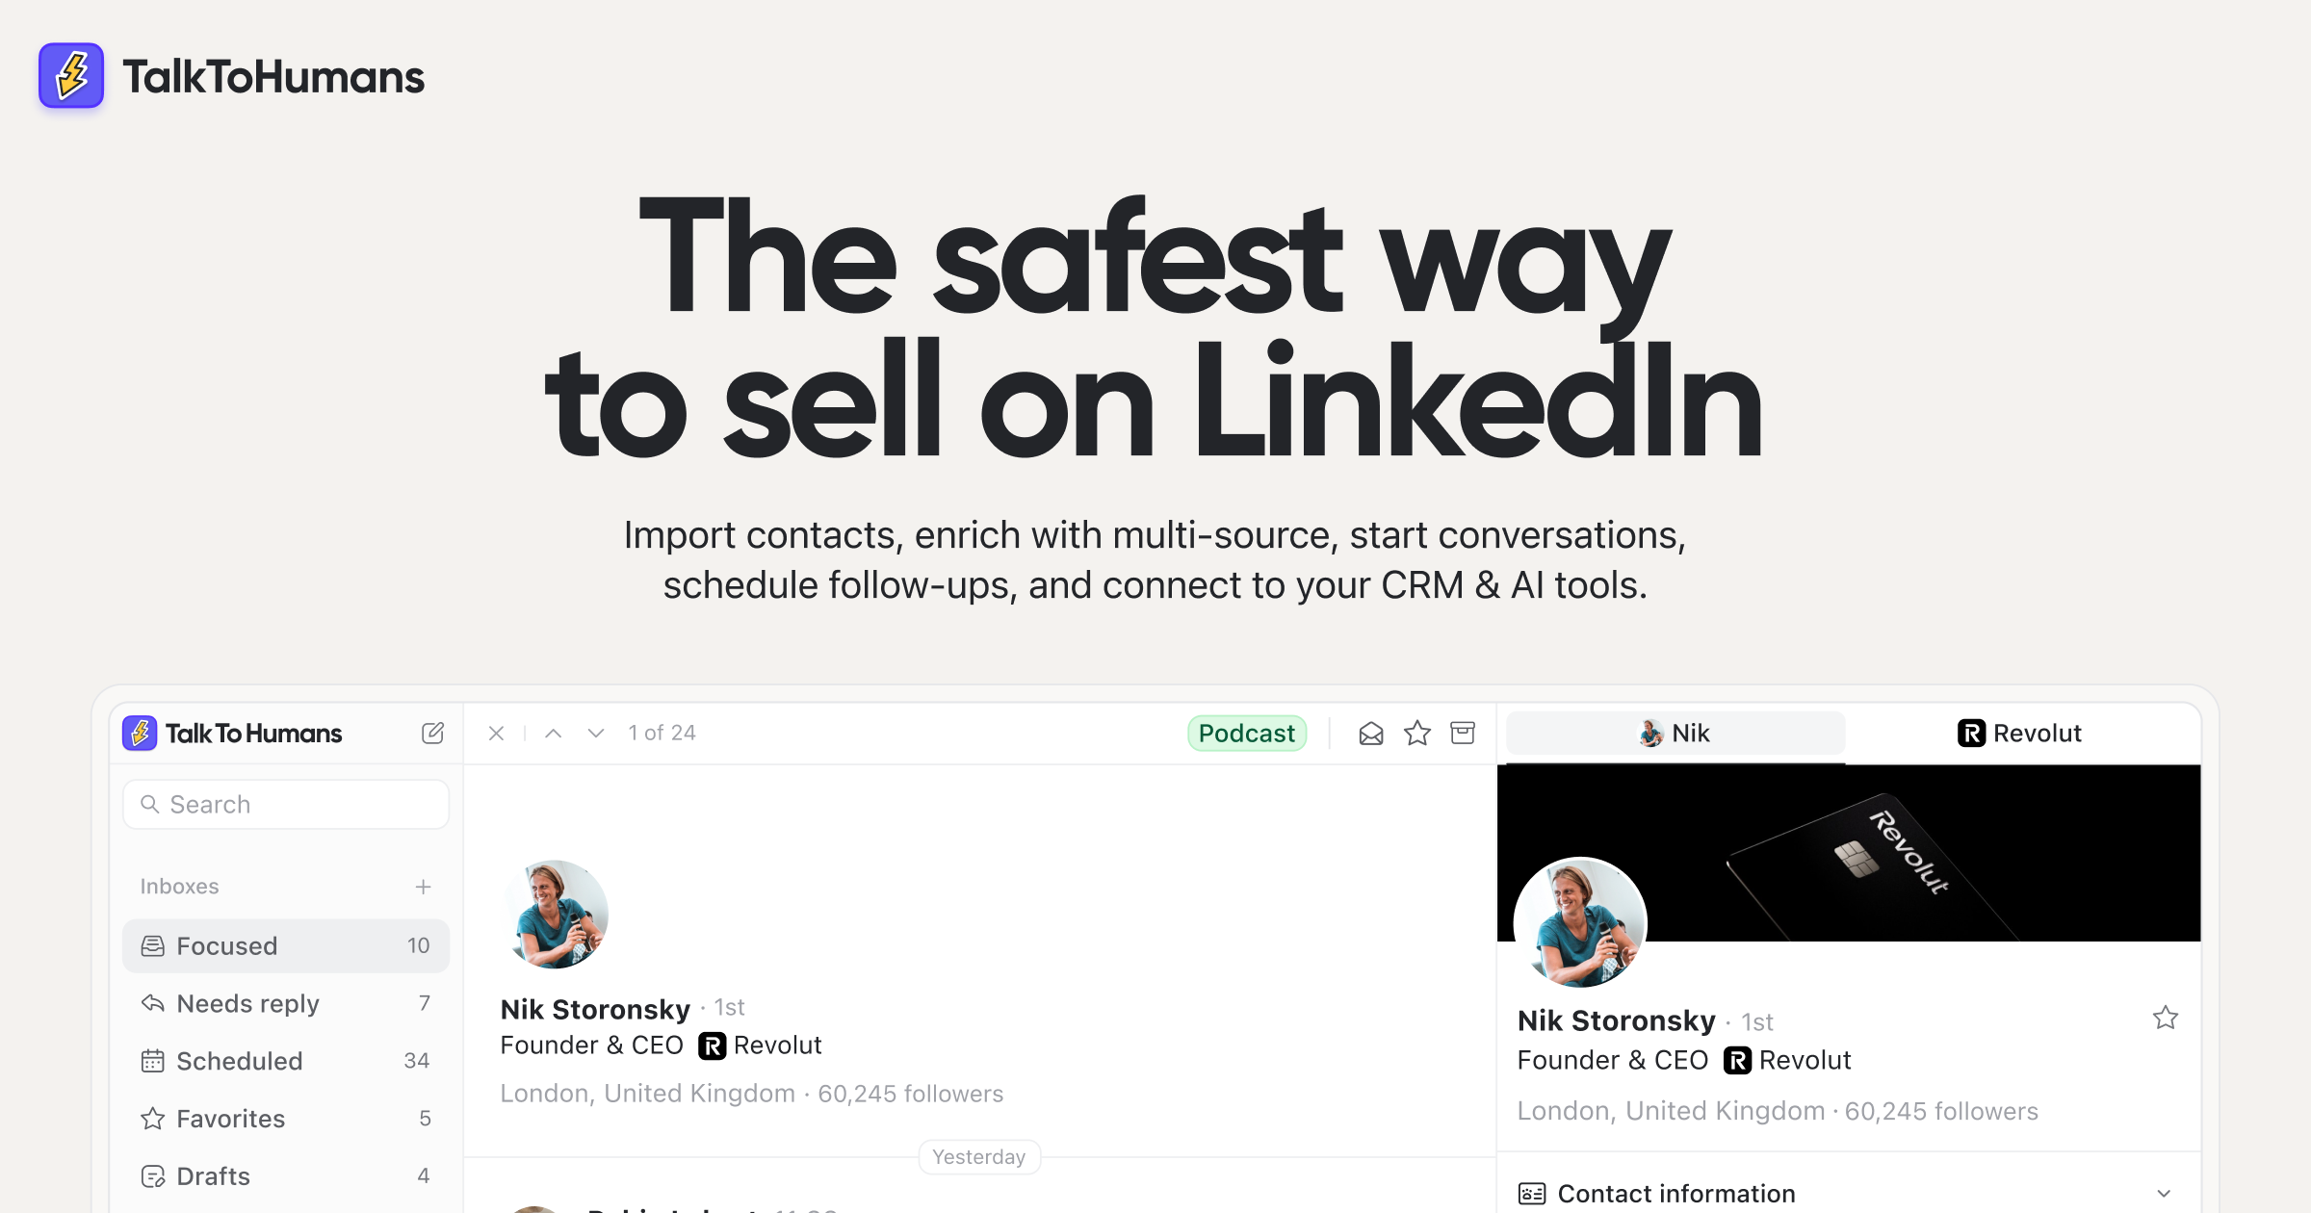Archive the conversation using box icon
Screen dimensions: 2311x1213
point(1463,734)
